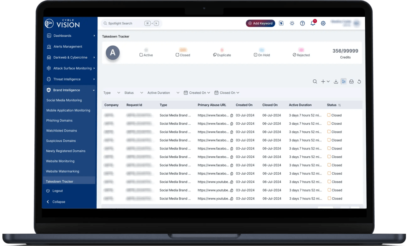Click the notifications bell icon

point(313,23)
